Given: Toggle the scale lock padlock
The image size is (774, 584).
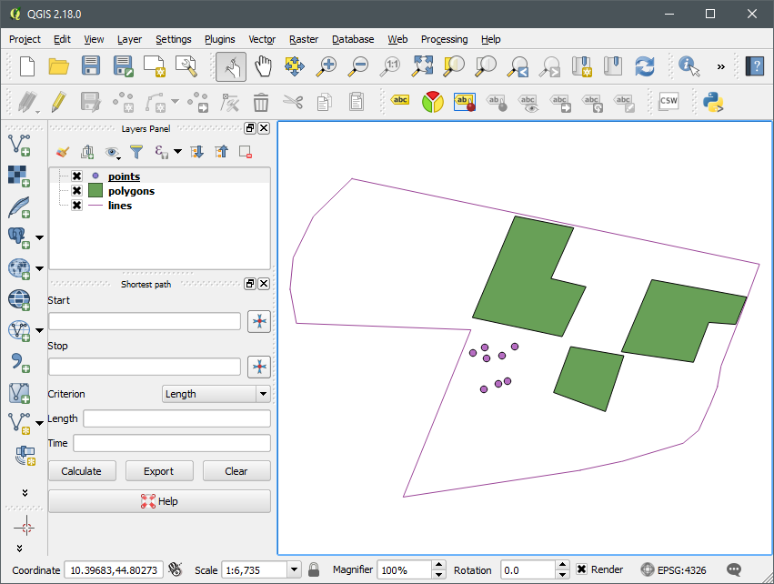Looking at the screenshot, I should (x=314, y=569).
